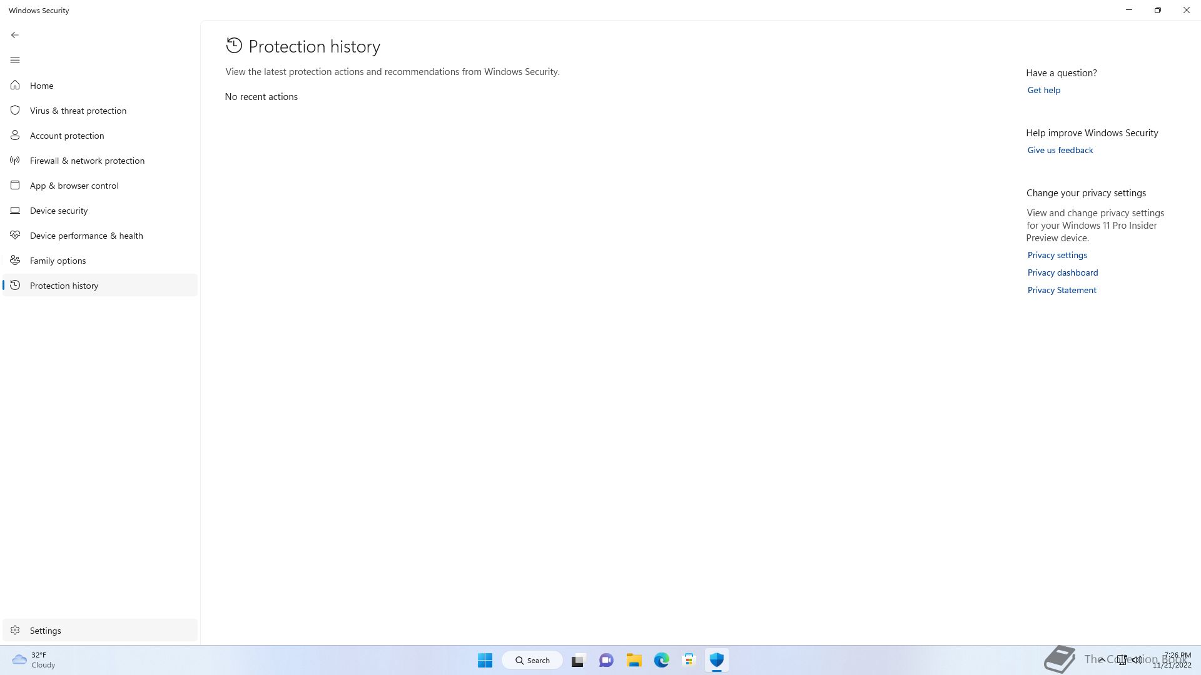Click the Virus & threat protection shield icon
Screen dimensions: 1201x675
tap(15, 110)
